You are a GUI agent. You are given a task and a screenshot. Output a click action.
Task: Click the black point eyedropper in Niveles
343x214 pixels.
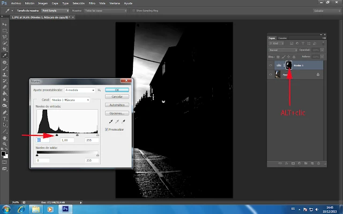(110, 122)
